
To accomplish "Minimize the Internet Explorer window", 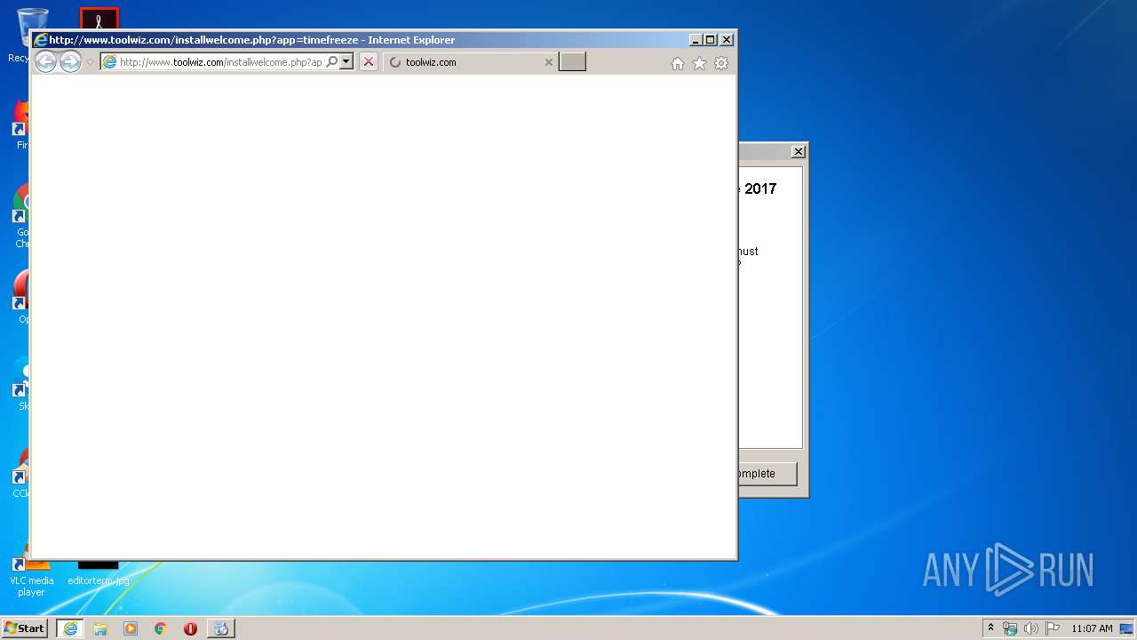I will point(696,40).
